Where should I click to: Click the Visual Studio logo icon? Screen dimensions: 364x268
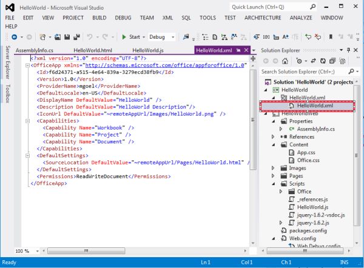[x=10, y=8]
